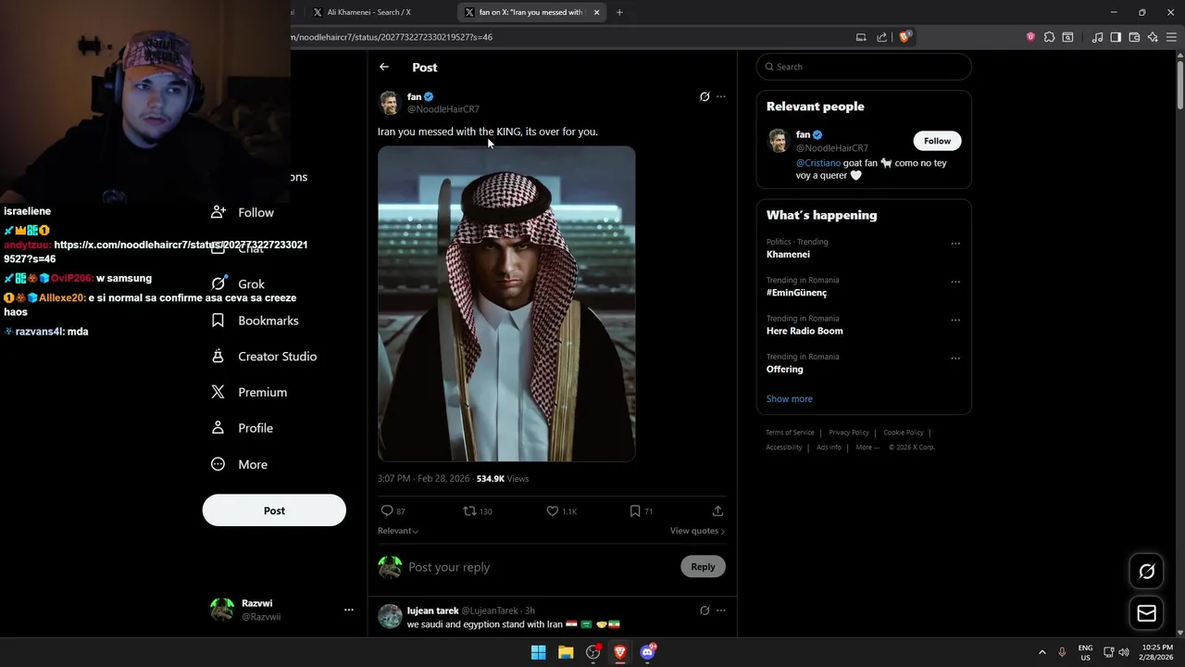Open the Cookie Policy footer link
This screenshot has height=667, width=1185.
[x=904, y=433]
